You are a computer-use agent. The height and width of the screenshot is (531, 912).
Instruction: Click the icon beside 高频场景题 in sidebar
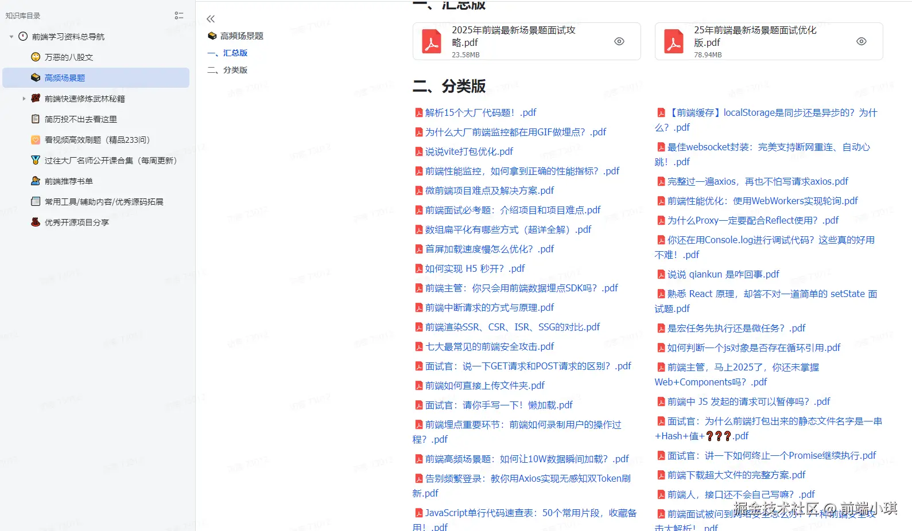coord(36,77)
